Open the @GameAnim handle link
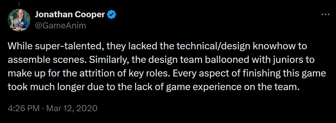 61,25
